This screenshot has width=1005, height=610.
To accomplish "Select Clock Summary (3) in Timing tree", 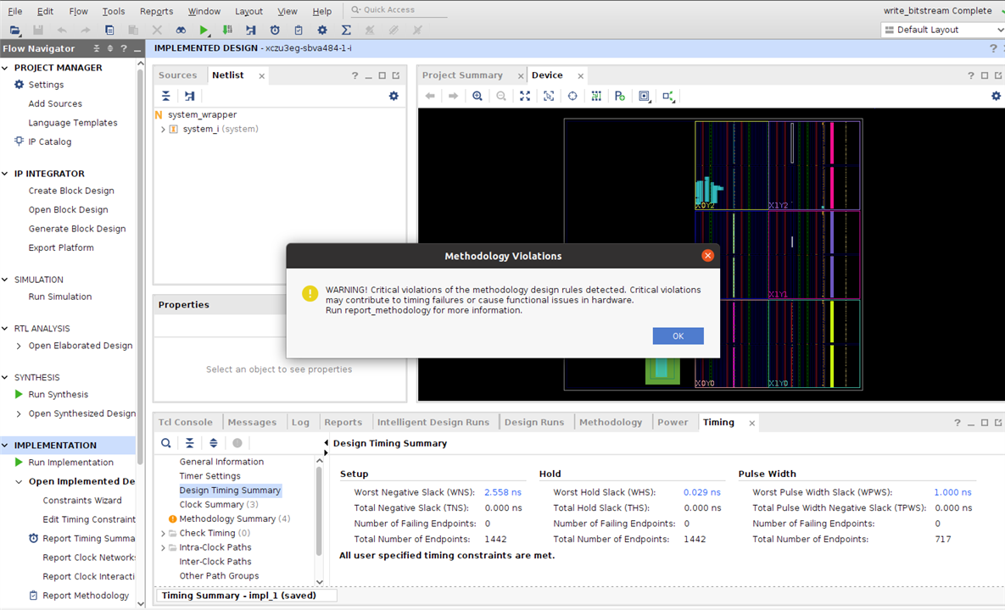I will tap(219, 505).
